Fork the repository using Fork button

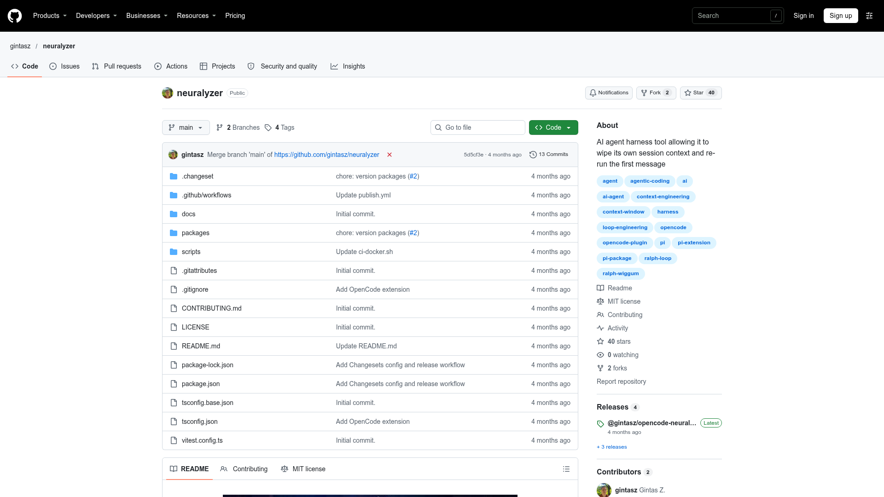click(656, 93)
